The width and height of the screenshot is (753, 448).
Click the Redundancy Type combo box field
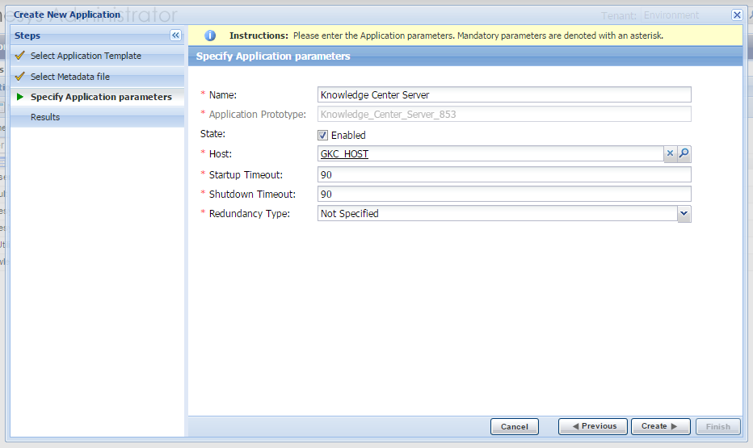click(497, 214)
